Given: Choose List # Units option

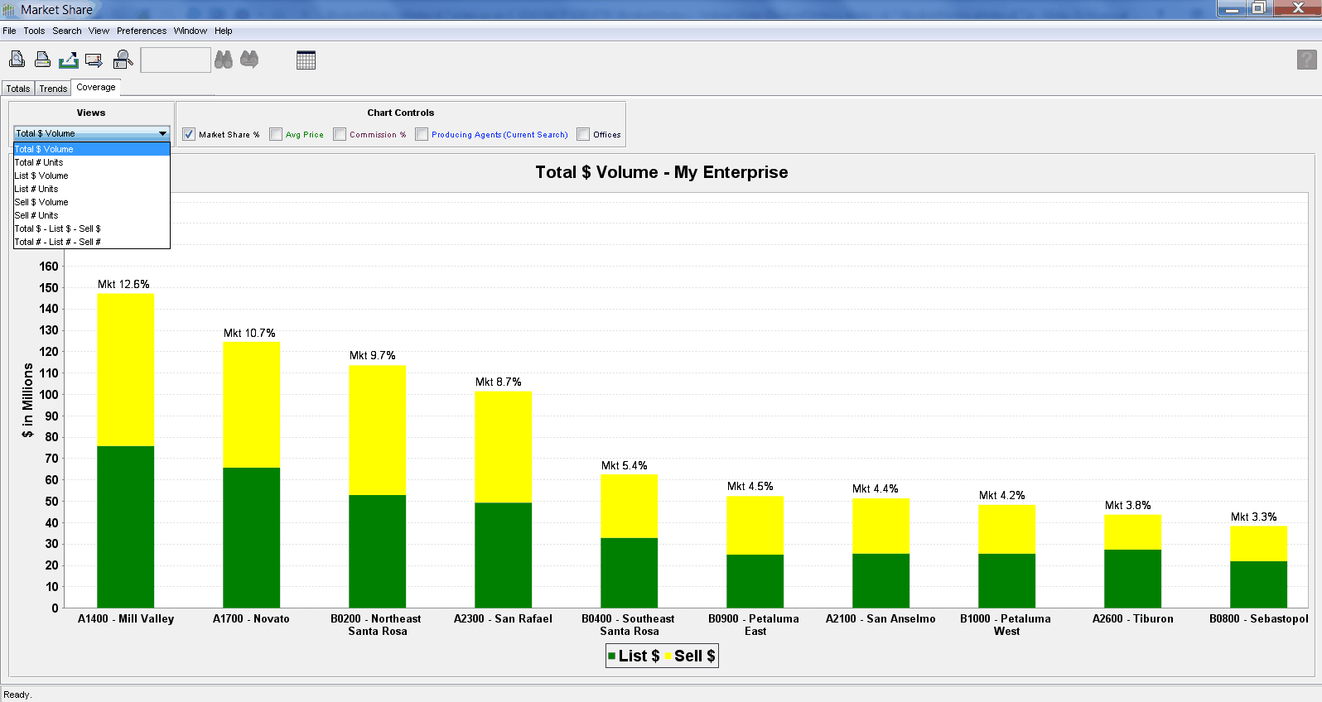Looking at the screenshot, I should tap(91, 189).
